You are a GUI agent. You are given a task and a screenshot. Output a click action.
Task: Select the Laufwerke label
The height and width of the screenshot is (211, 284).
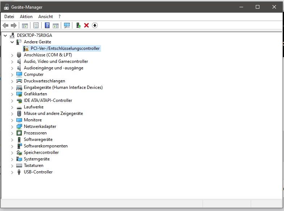pyautogui.click(x=34, y=107)
